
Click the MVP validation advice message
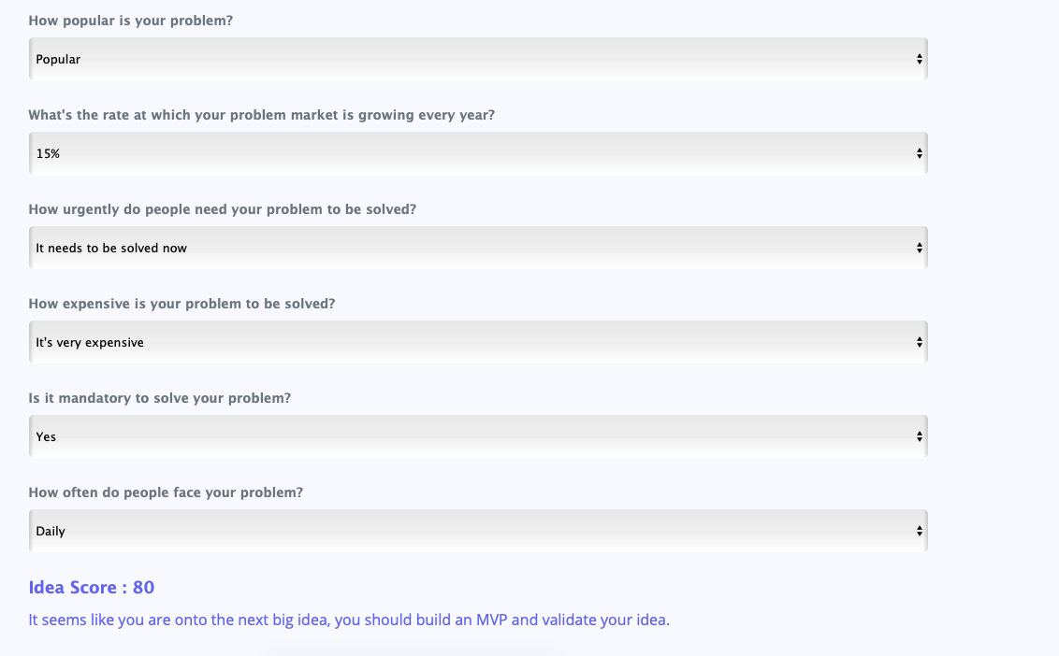tap(349, 619)
